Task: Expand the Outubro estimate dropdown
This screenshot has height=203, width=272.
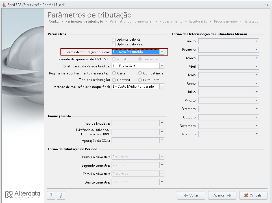Action: [x=256, y=117]
